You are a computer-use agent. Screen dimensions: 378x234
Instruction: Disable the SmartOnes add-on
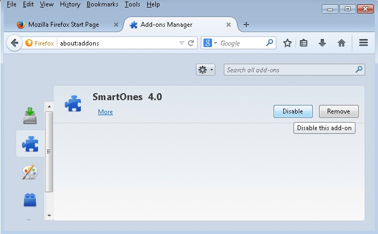pyautogui.click(x=293, y=111)
